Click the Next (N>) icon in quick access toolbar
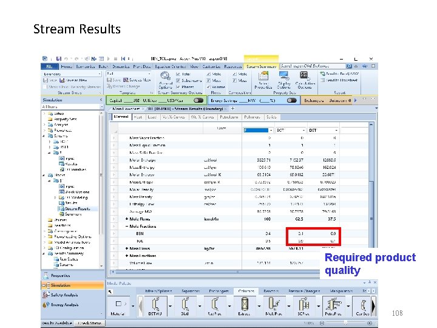Viewport: 437px width, 328px height. 94,58
